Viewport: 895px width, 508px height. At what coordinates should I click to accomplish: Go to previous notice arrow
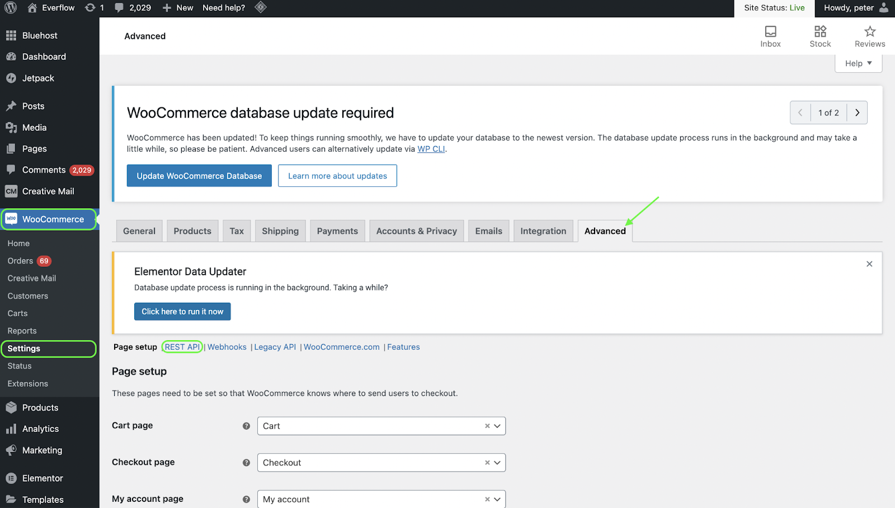coord(800,112)
